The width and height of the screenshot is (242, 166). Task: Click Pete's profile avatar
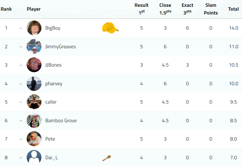point(34,139)
